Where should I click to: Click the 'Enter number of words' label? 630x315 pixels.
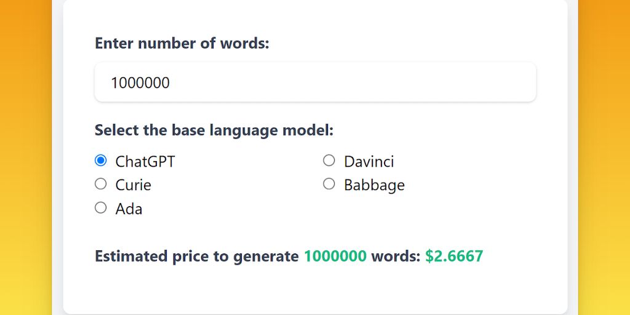coord(182,44)
